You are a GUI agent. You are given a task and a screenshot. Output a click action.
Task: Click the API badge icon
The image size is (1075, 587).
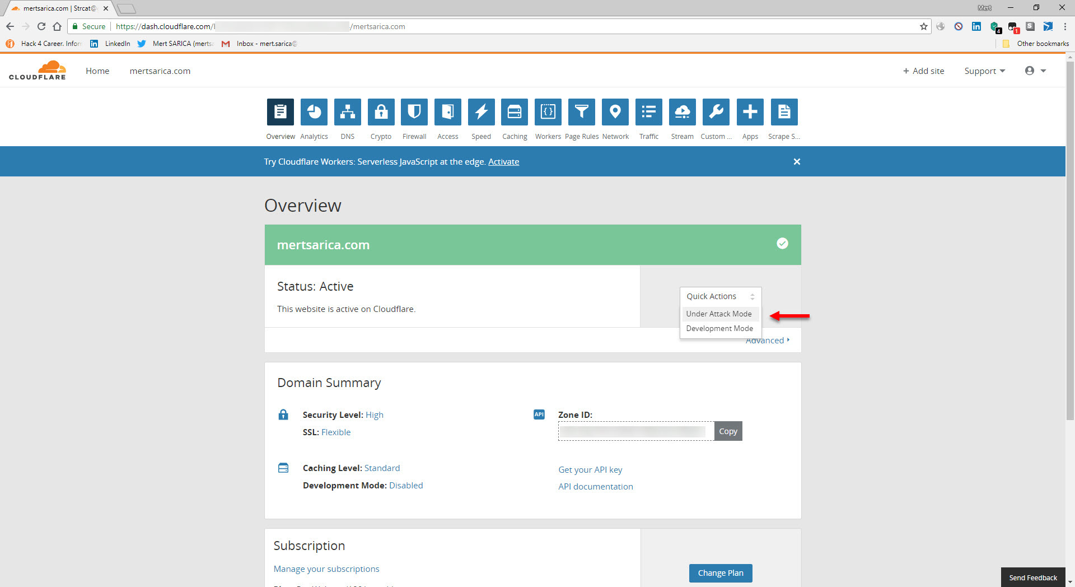[x=539, y=414]
